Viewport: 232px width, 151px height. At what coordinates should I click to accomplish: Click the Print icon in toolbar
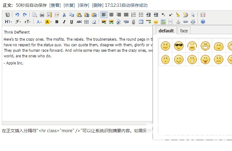point(42,14)
